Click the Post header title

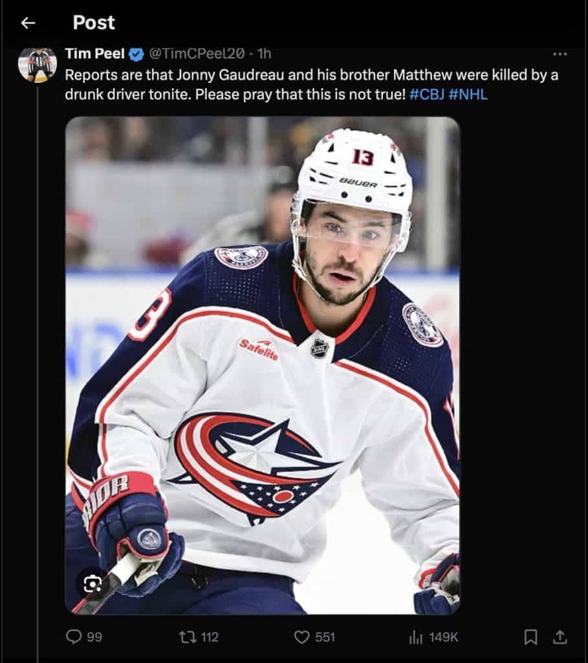pyautogui.click(x=93, y=23)
